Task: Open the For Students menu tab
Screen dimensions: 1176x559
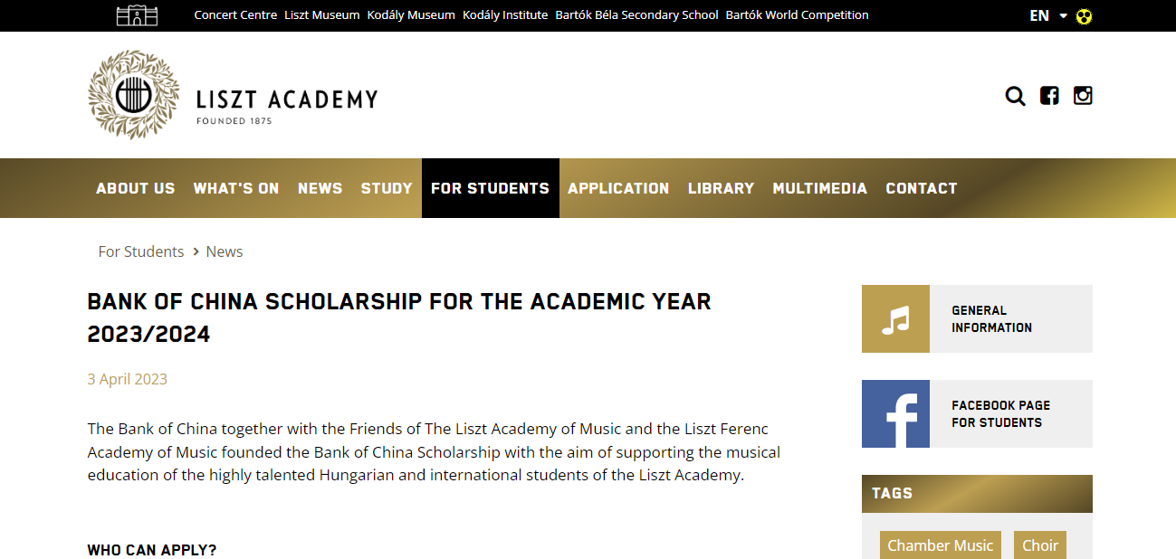Action: (490, 188)
